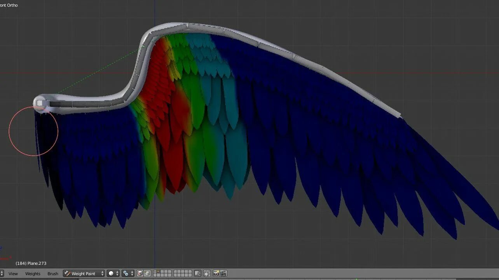The height and width of the screenshot is (280, 499).
Task: Open the View menu in viewport header
Action: point(13,274)
